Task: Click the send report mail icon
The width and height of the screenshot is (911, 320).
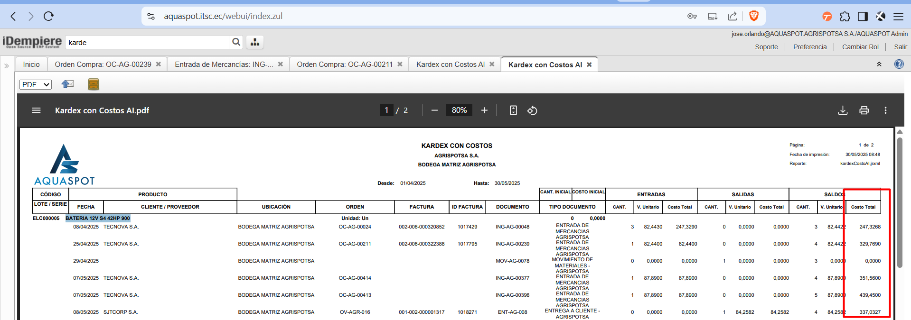Action: (68, 84)
